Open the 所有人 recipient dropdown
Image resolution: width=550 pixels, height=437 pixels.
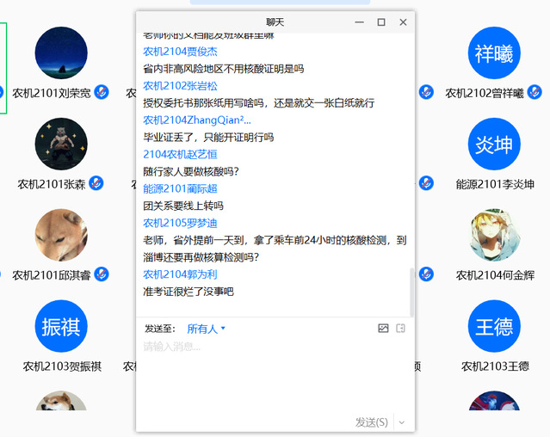(207, 329)
